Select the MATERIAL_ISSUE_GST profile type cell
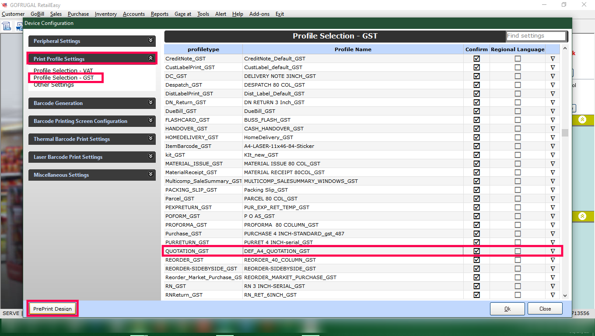Screen dimensions: 595x336 [x=203, y=164]
